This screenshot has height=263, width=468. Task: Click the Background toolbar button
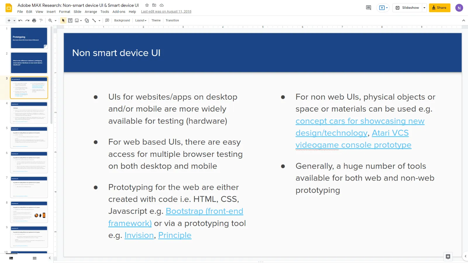[122, 20]
